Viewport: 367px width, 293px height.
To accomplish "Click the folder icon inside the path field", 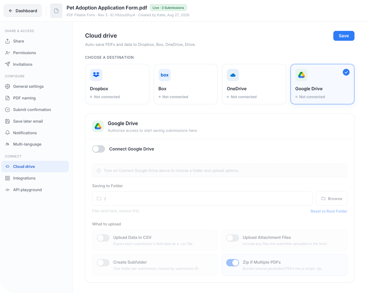I will pyautogui.click(x=99, y=198).
